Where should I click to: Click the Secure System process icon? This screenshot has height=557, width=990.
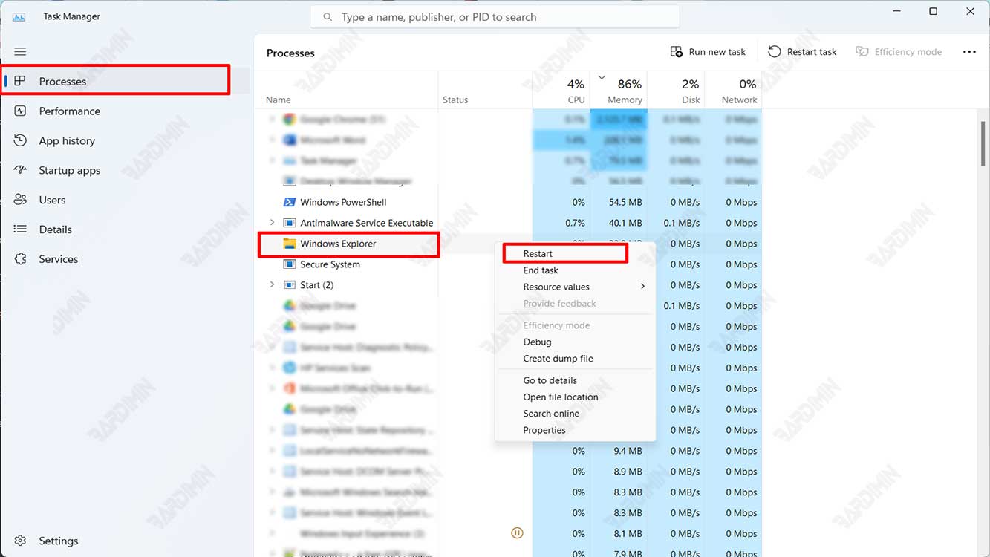tap(290, 264)
